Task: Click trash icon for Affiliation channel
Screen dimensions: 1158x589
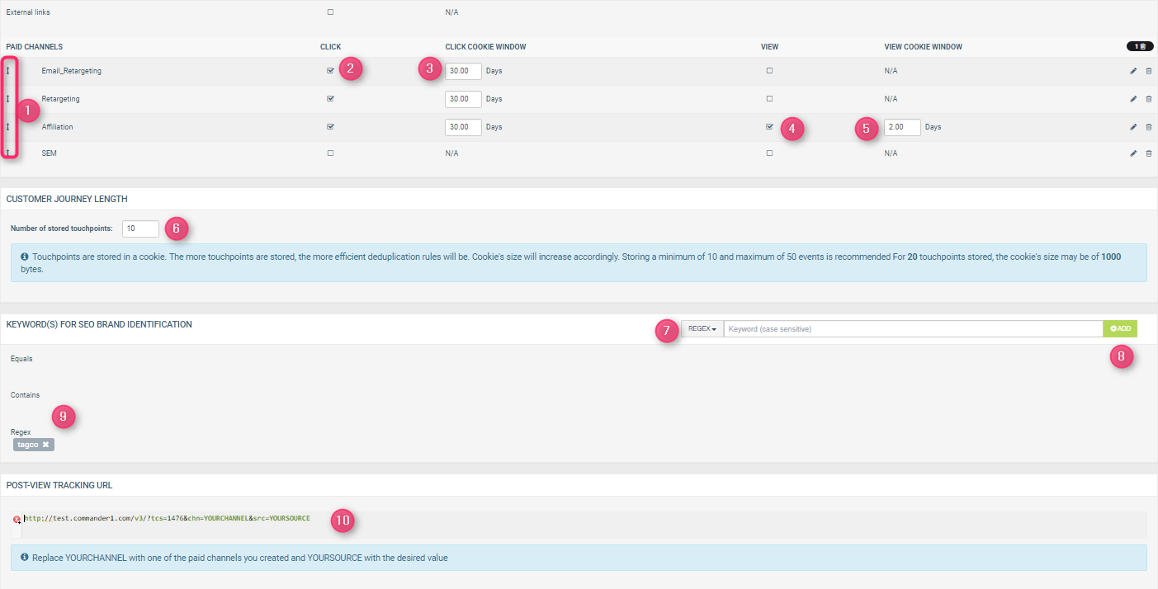Action: click(x=1149, y=127)
